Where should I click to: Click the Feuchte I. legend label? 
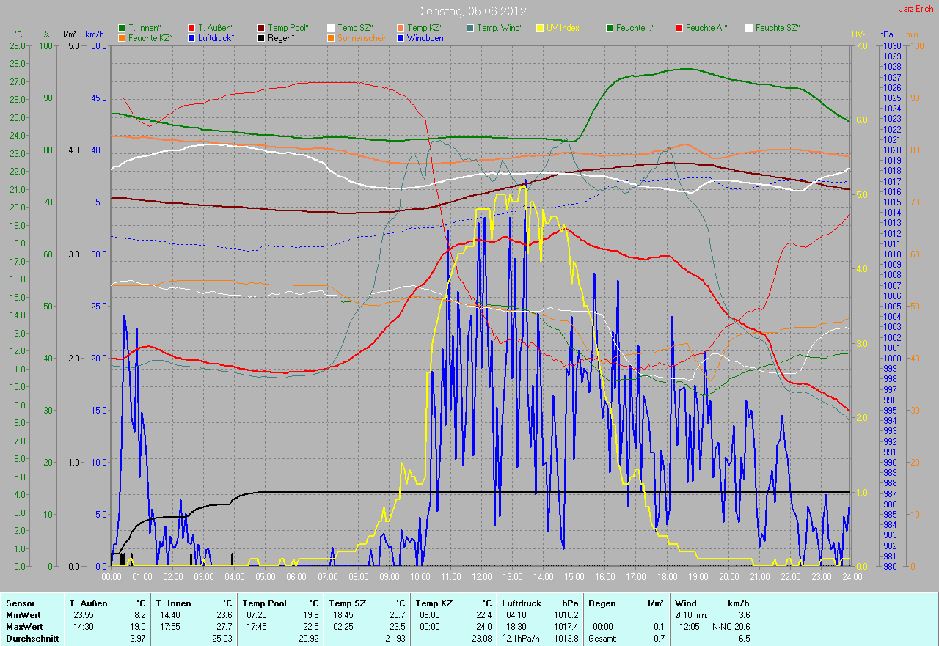pyautogui.click(x=635, y=28)
